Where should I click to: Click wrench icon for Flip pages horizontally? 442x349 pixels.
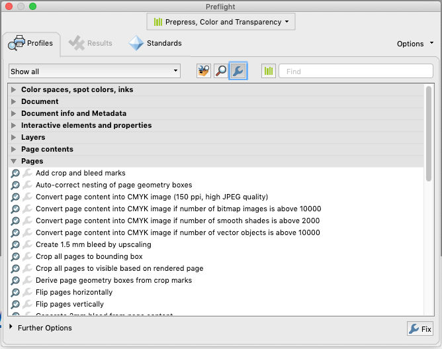point(27,292)
